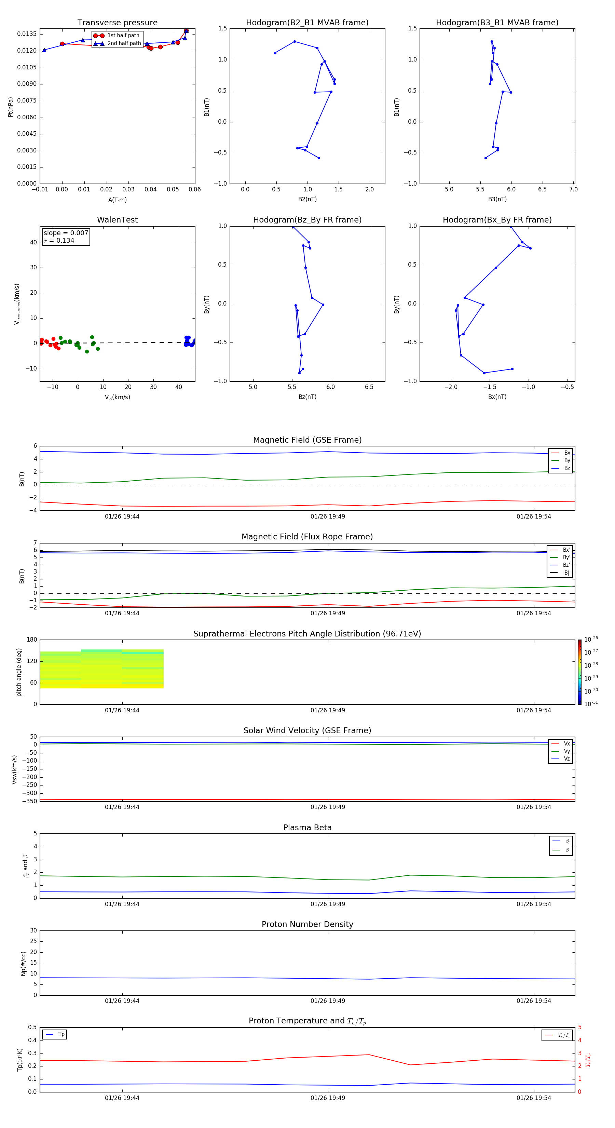Click the "Hodogram(Bx_By FR frame)" title
The width and height of the screenshot is (615, 1128).
[x=497, y=220]
